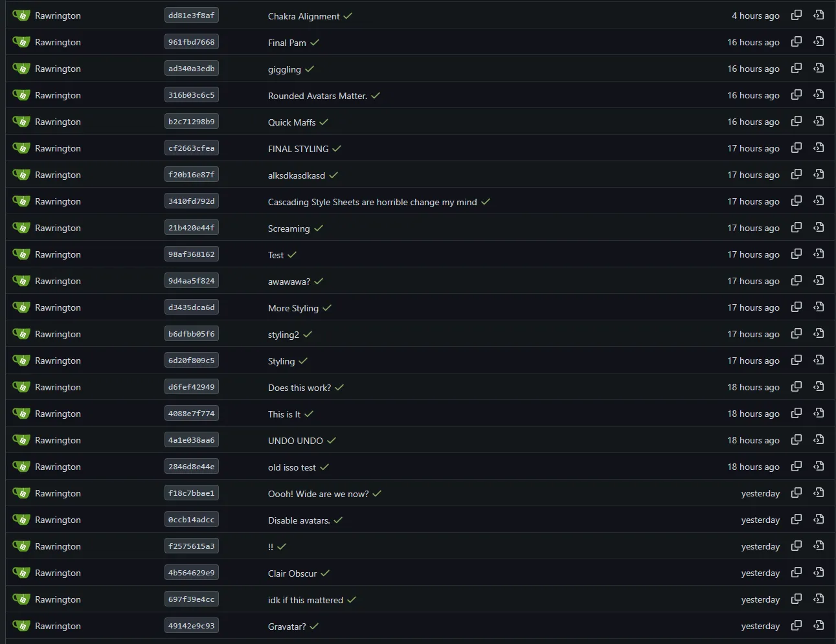Click the f2575615a3 hash button
The image size is (836, 644).
click(191, 546)
